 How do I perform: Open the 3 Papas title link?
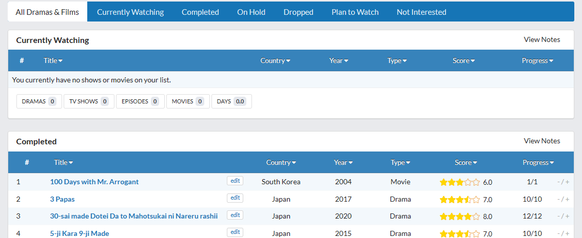click(63, 199)
